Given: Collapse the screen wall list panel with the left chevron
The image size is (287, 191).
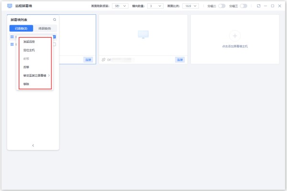Looking at the screenshot, I should point(33,146).
